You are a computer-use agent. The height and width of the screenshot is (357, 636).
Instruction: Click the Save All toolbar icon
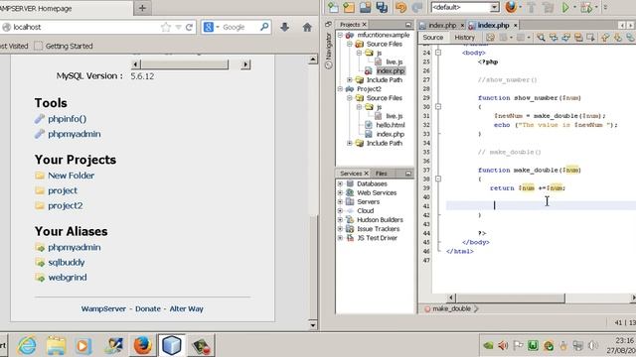(x=382, y=7)
